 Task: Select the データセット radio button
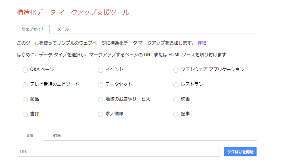[x=100, y=85]
